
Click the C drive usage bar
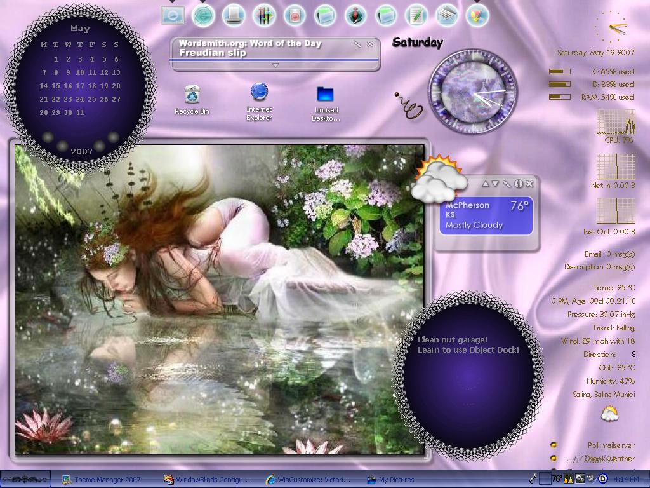560,71
